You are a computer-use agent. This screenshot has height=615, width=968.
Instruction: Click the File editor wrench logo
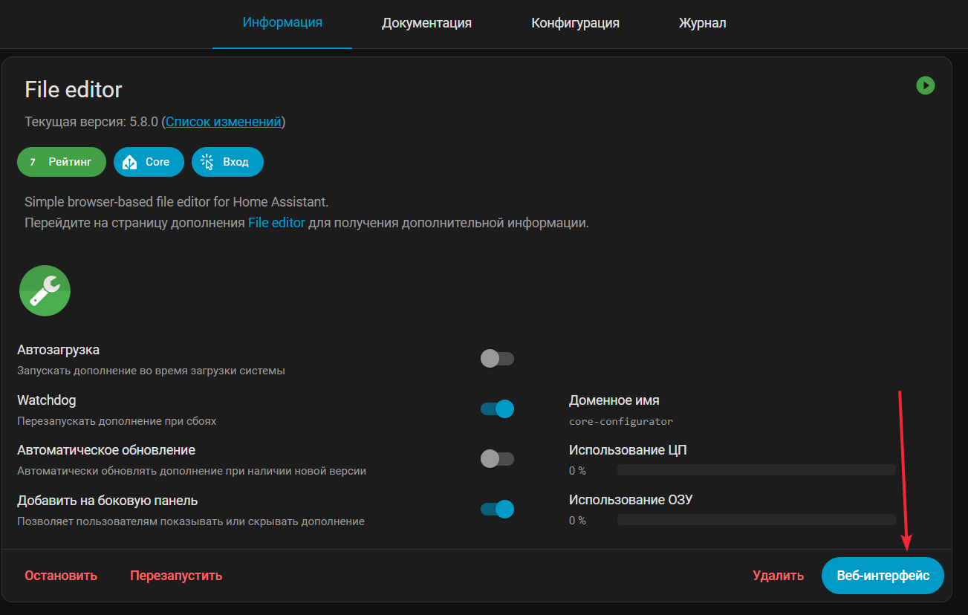point(45,290)
